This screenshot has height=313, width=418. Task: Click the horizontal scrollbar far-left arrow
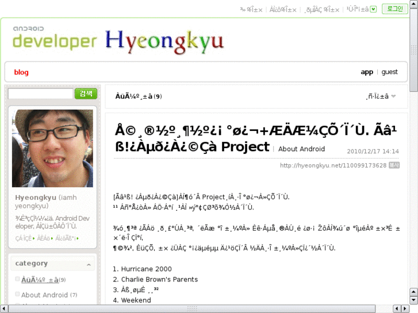click(x=3, y=309)
